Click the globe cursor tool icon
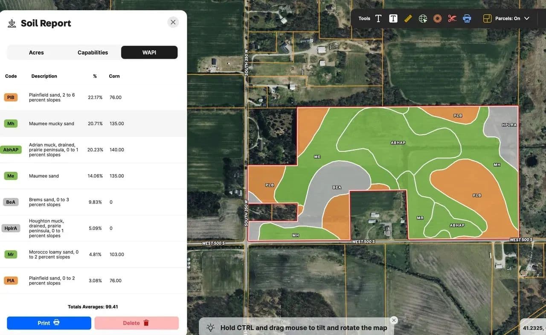This screenshot has height=335, width=546. (423, 18)
